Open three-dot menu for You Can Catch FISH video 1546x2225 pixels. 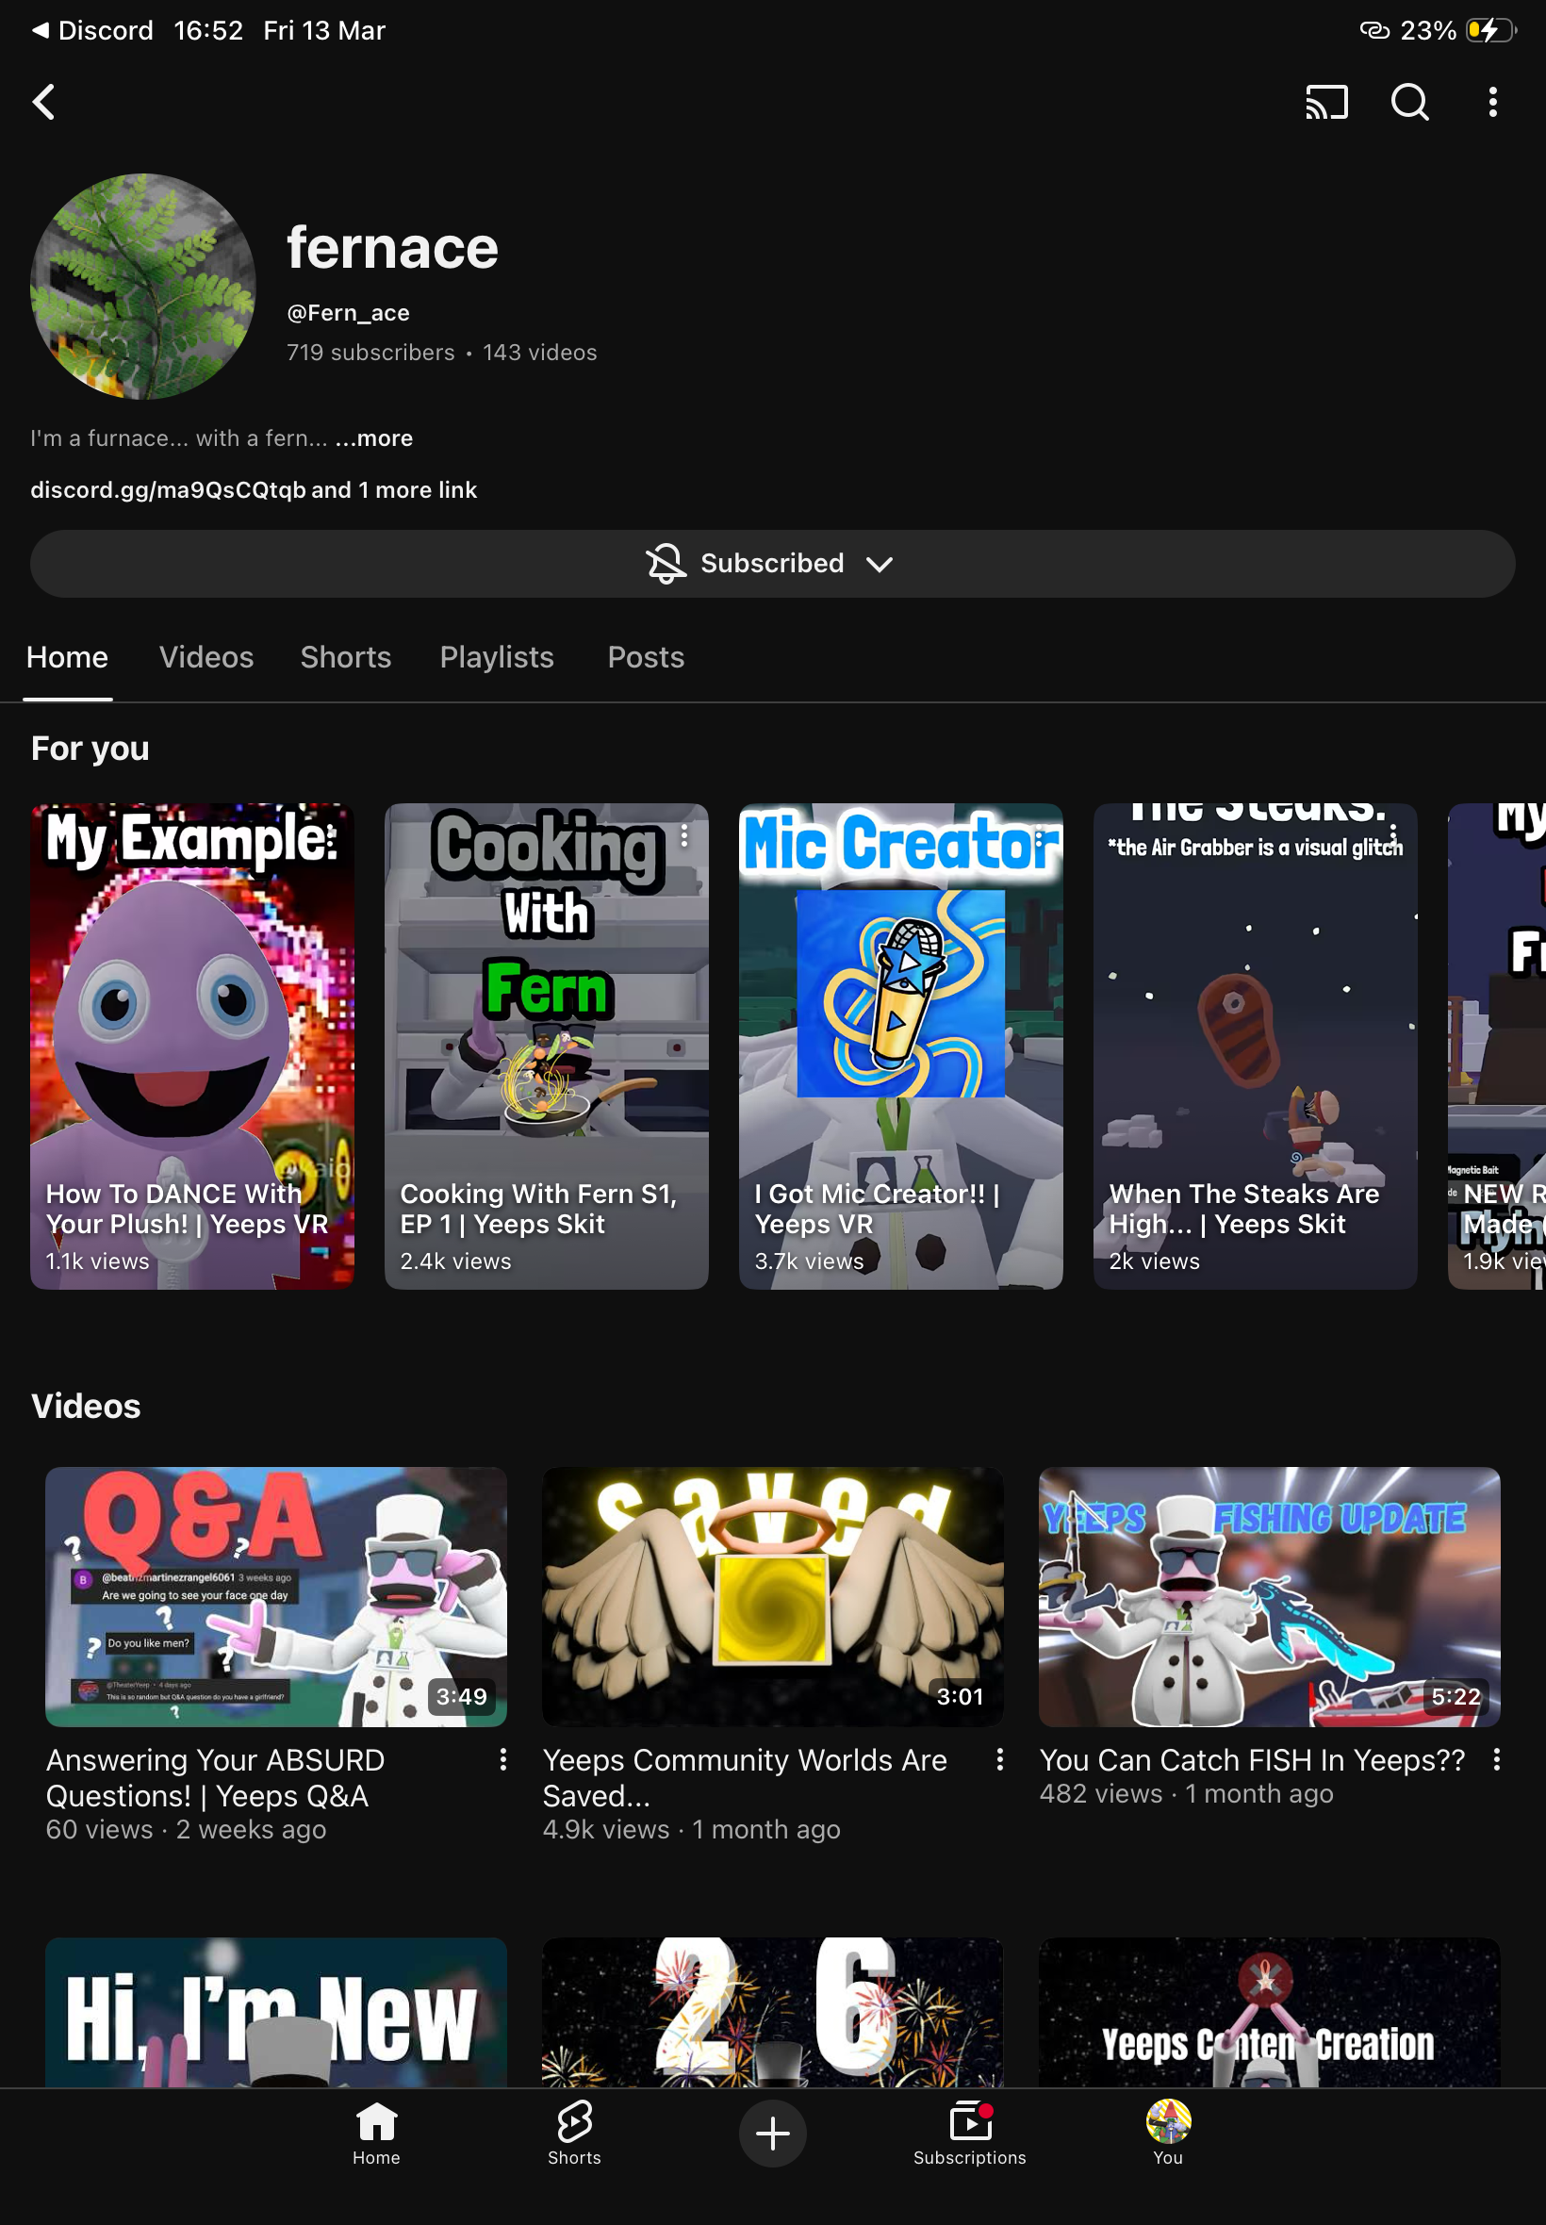(1497, 1760)
